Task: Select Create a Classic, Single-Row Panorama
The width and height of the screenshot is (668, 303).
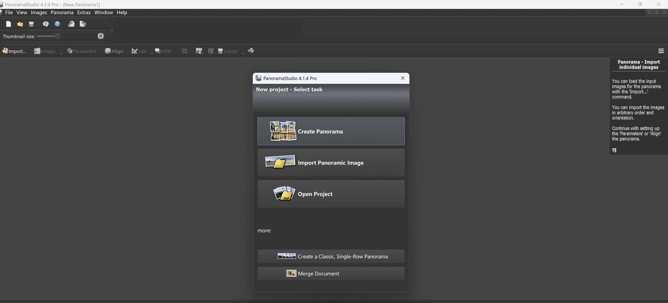Action: pyautogui.click(x=331, y=256)
